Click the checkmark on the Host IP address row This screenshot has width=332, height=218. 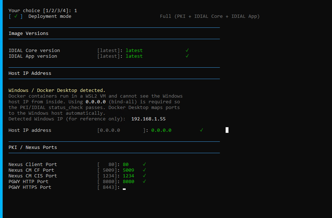[x=201, y=130]
